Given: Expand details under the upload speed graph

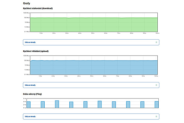Looking at the screenshot, I should tap(91, 85).
